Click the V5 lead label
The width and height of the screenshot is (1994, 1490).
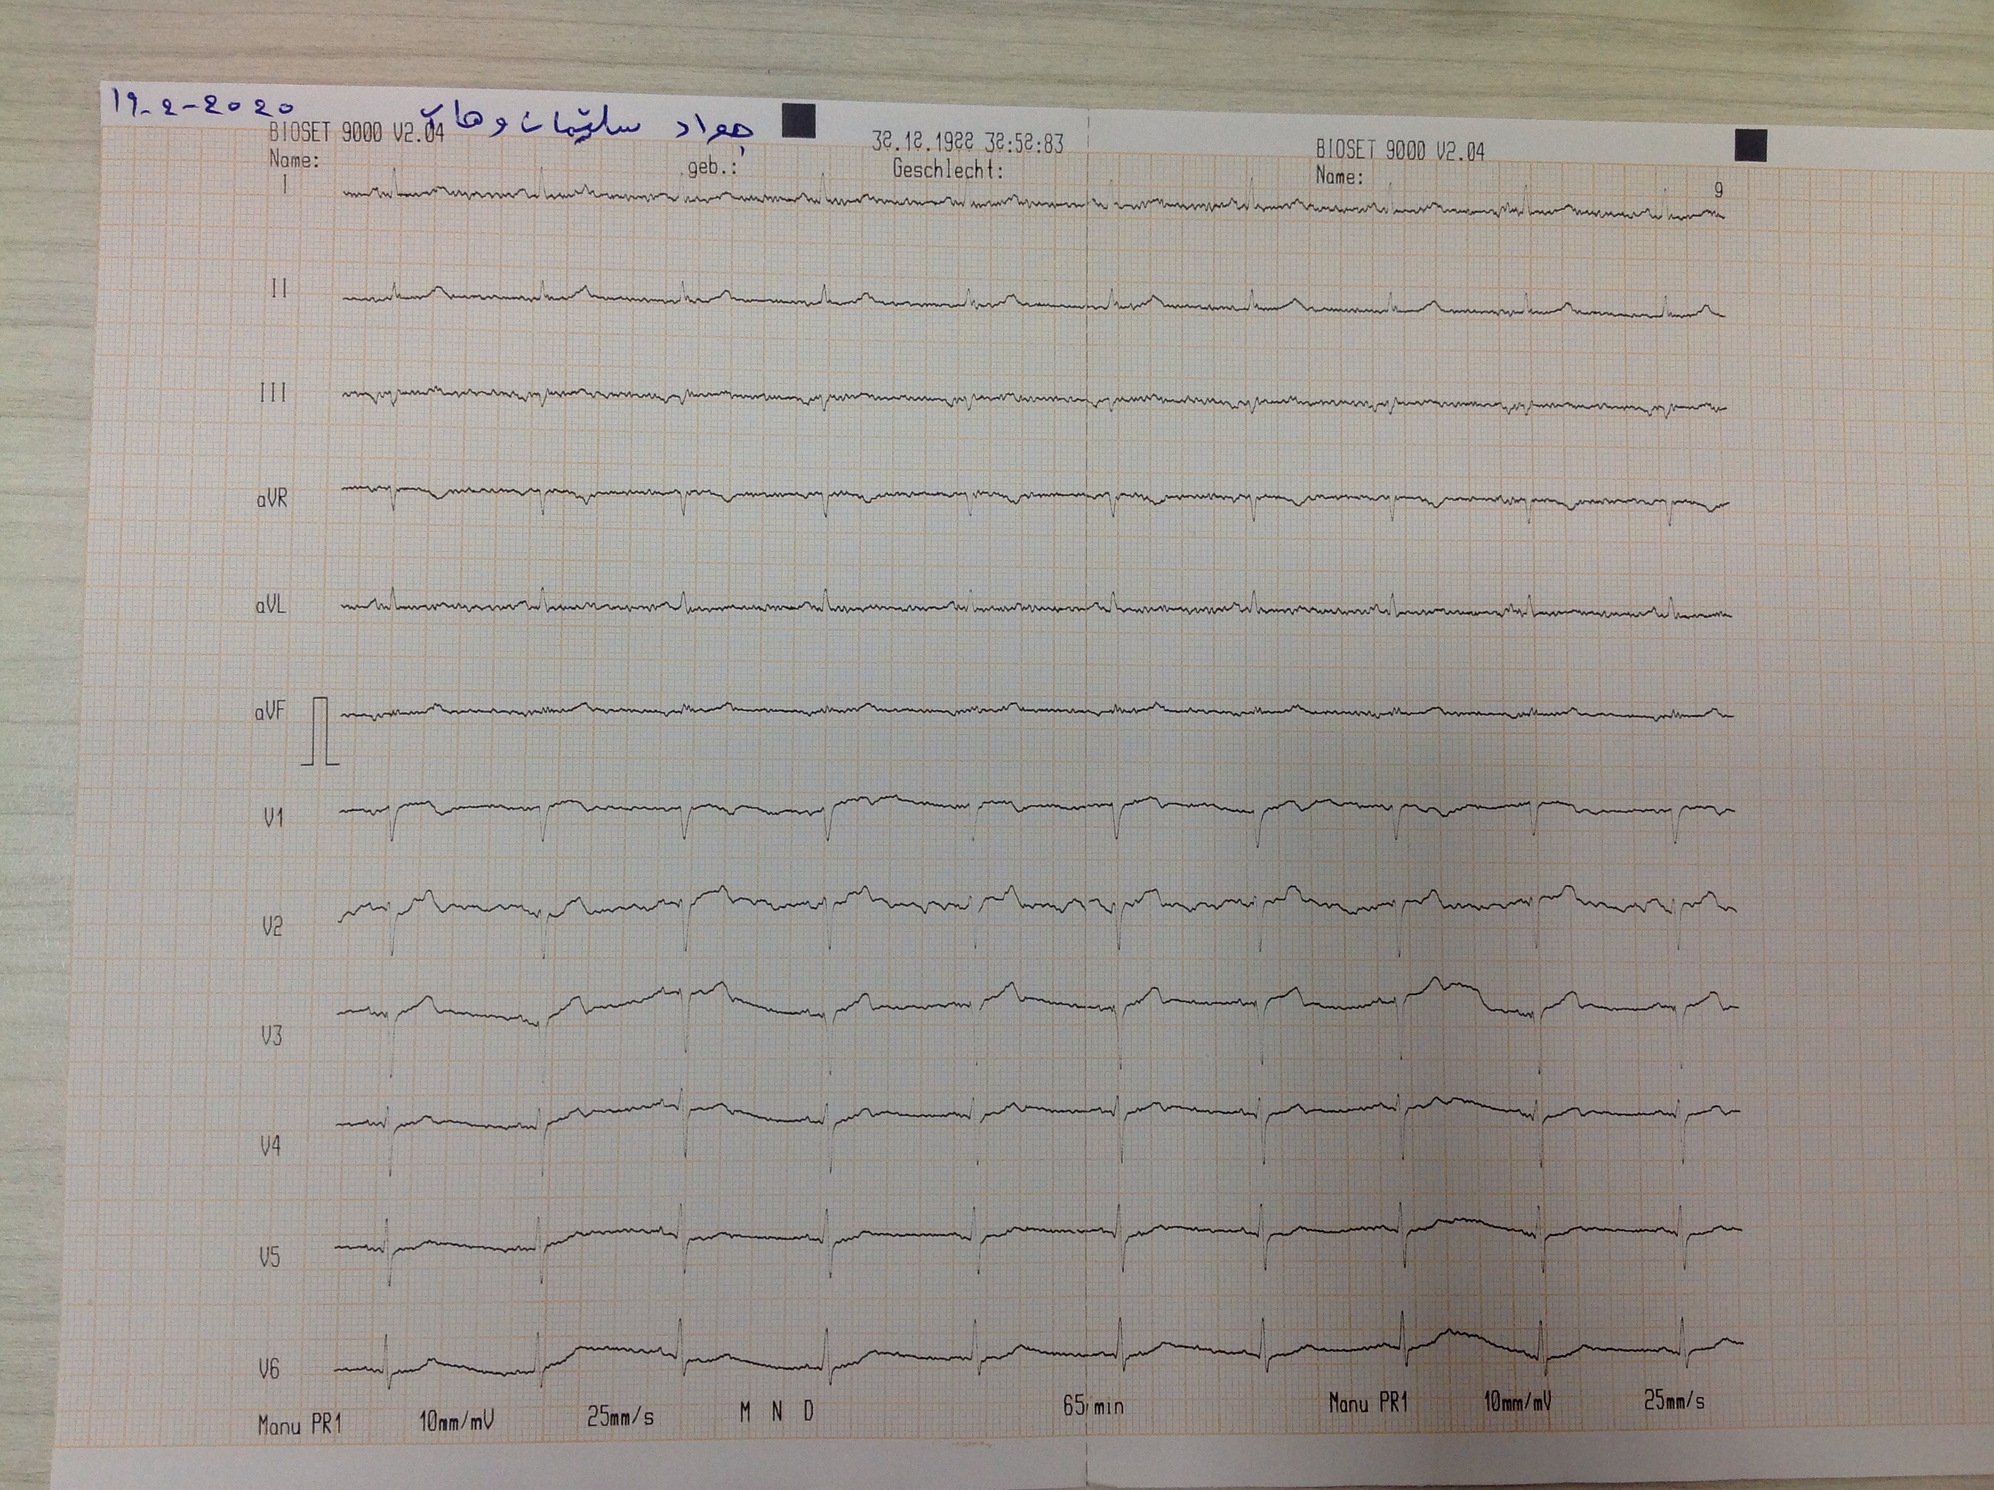[269, 1256]
